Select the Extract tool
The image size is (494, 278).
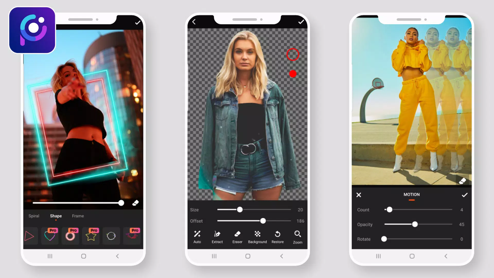pyautogui.click(x=217, y=237)
